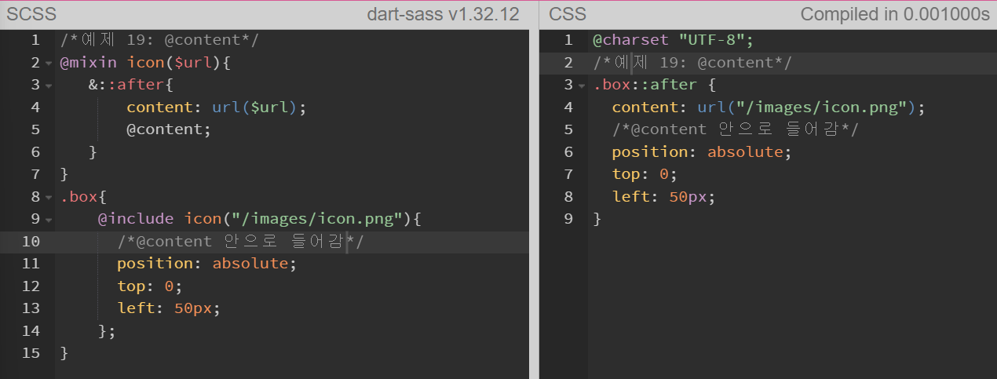Click position: absolute; in CSS pane
The height and width of the screenshot is (379, 997).
coord(702,152)
